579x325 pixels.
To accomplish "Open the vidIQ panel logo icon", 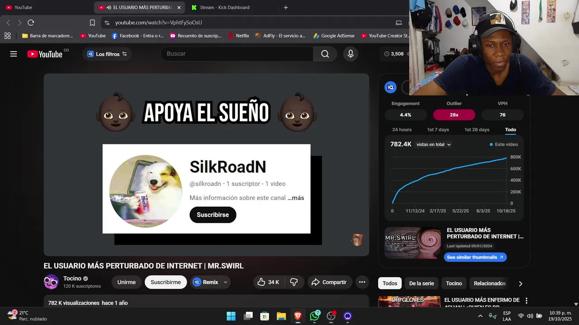I will pyautogui.click(x=390, y=88).
